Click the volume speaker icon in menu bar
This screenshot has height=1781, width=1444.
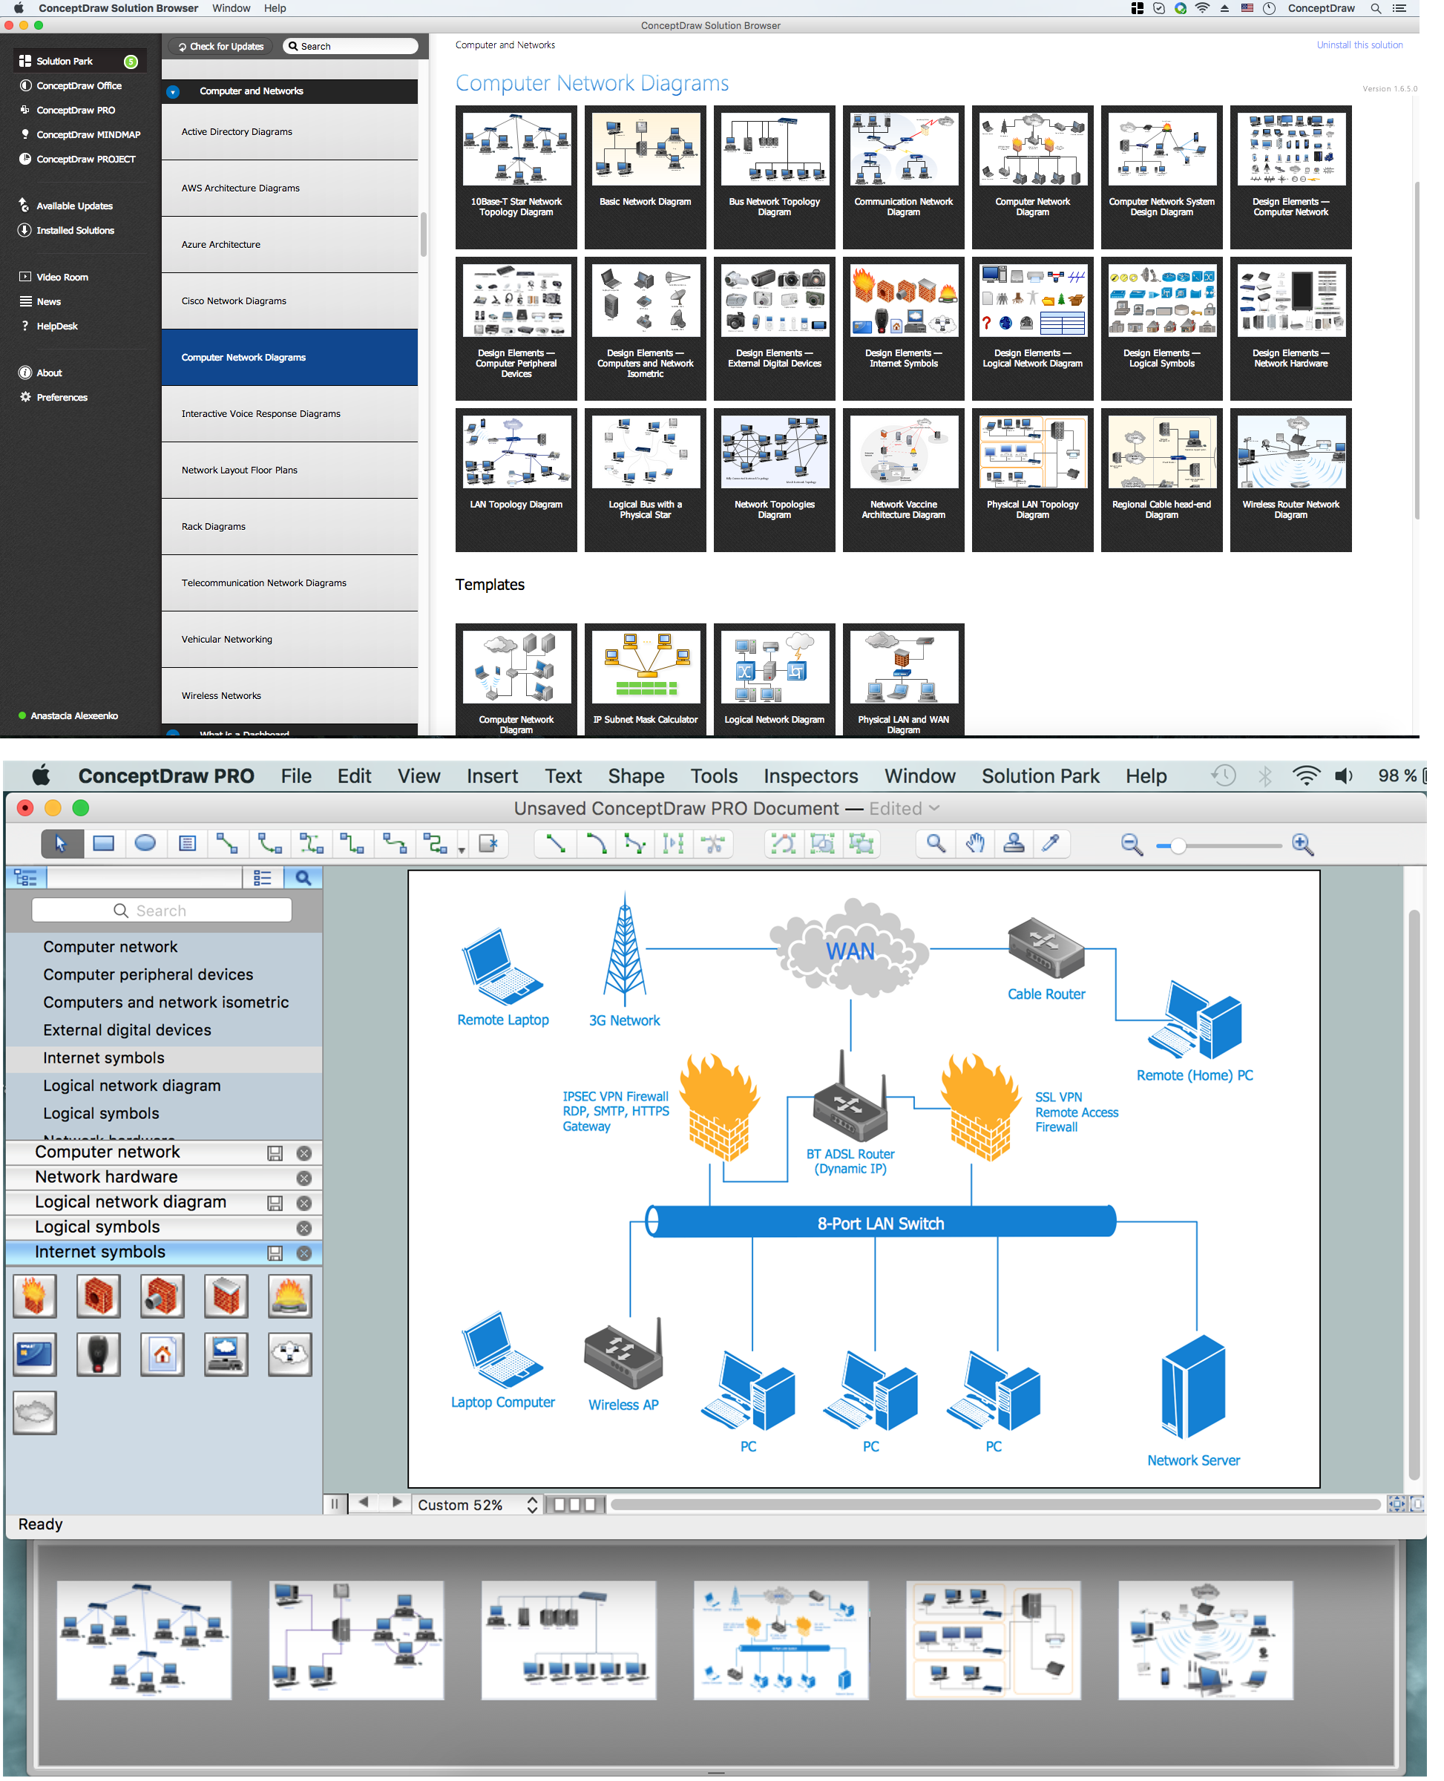click(1344, 775)
